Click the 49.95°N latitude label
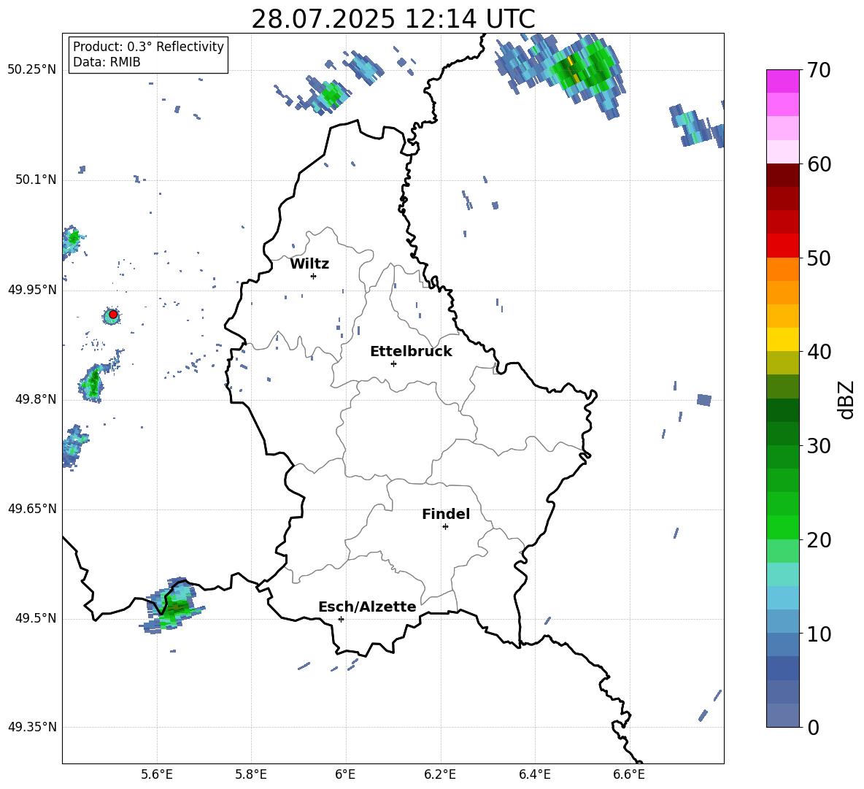The height and width of the screenshot is (789, 864). point(32,290)
